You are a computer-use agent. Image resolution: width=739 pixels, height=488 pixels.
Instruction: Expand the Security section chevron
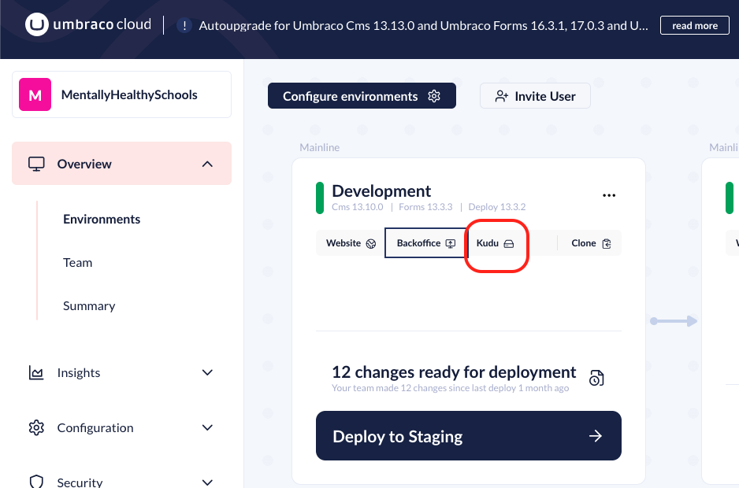point(207,482)
